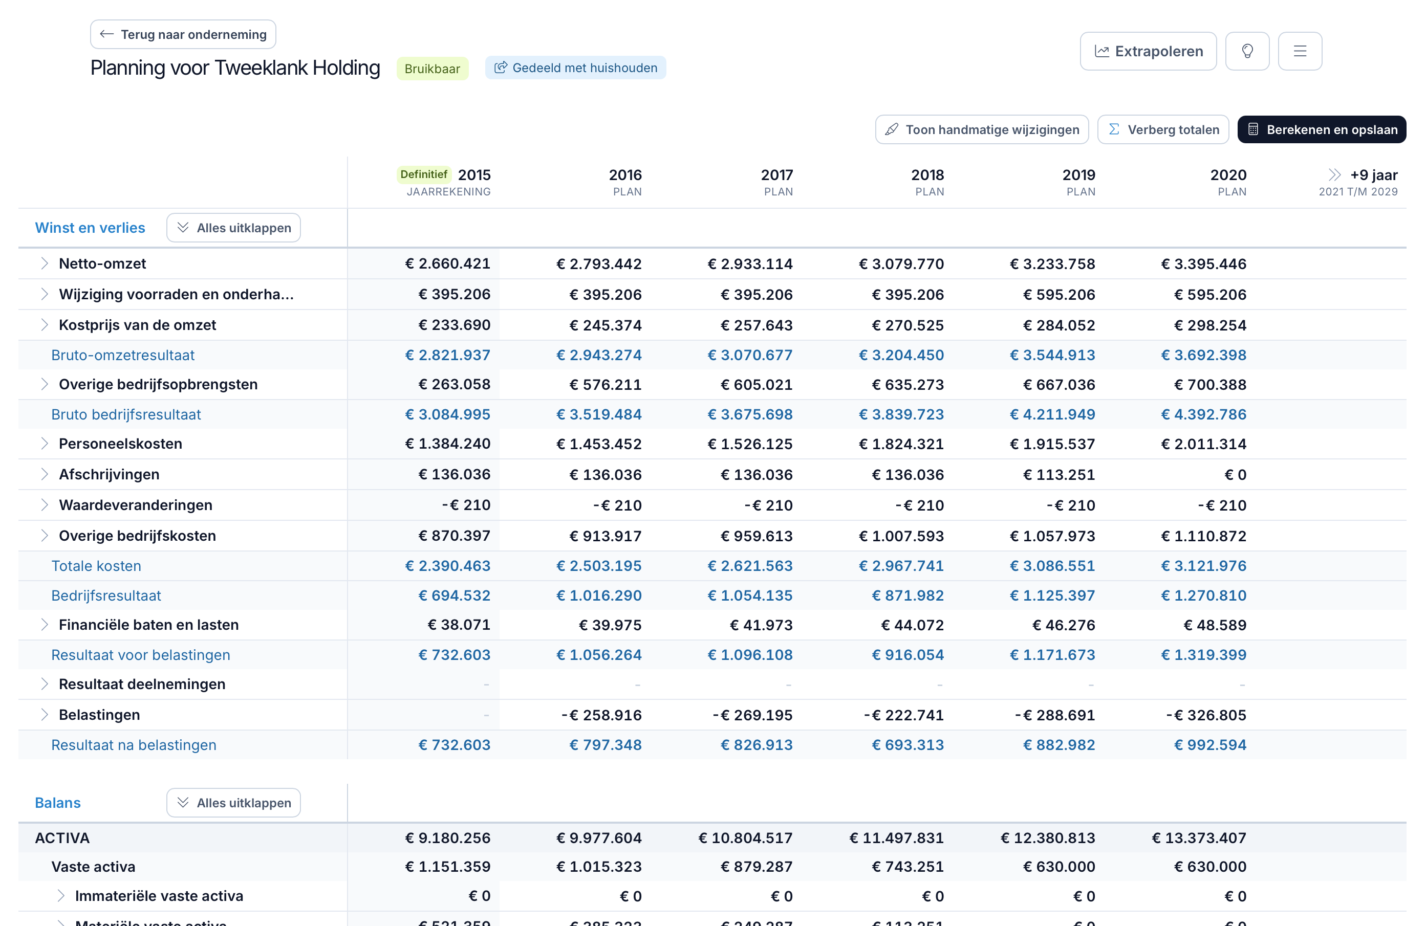Click the Bruto-omzetresultaat row label
This screenshot has width=1426, height=926.
point(123,355)
